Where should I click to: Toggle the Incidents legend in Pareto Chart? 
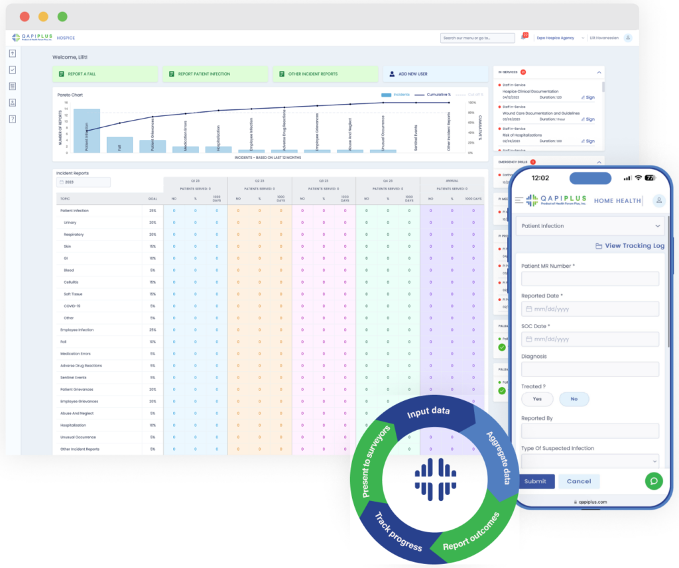[x=395, y=94]
